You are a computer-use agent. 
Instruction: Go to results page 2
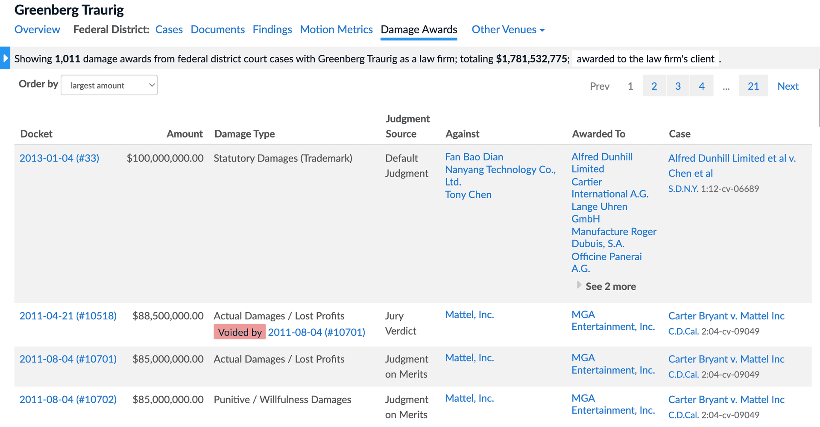click(x=654, y=86)
